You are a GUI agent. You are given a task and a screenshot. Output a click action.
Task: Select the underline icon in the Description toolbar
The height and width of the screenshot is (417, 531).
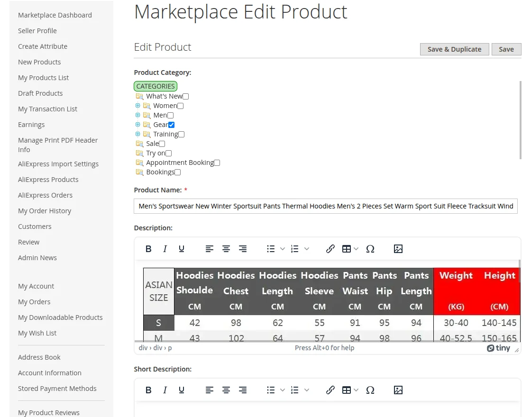coord(182,248)
